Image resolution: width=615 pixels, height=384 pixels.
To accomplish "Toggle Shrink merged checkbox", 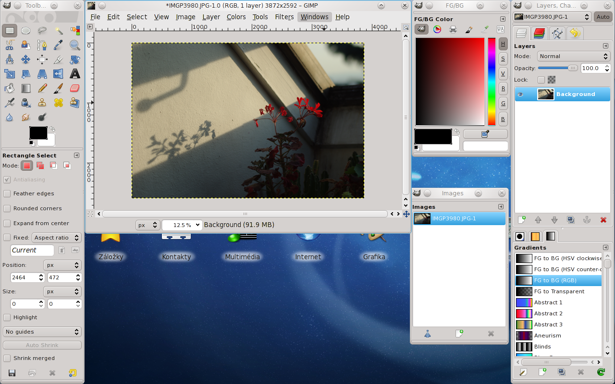I will (x=7, y=358).
